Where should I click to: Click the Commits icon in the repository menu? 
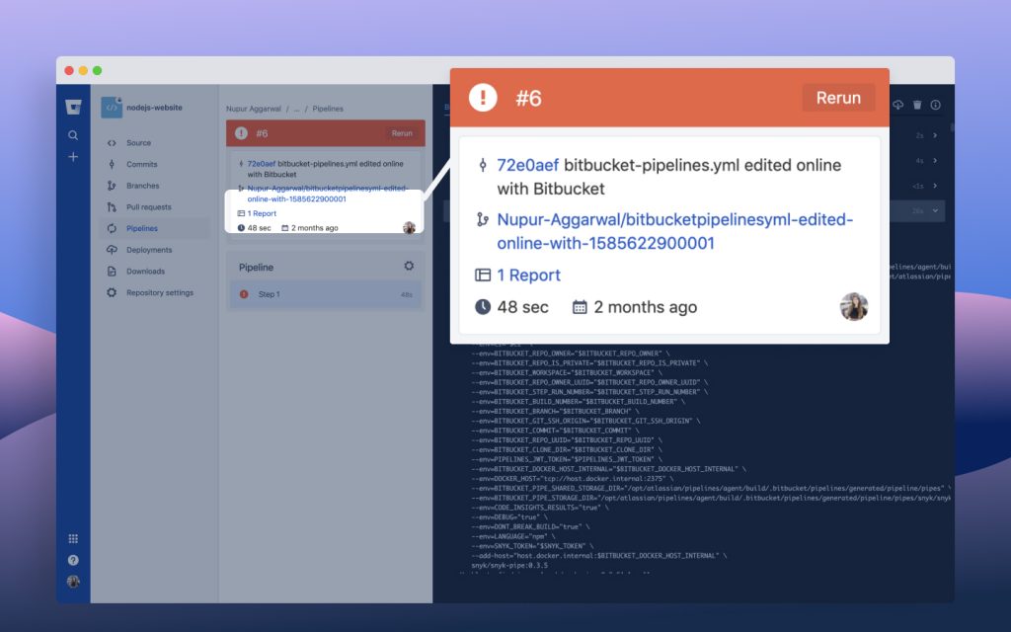(x=112, y=165)
